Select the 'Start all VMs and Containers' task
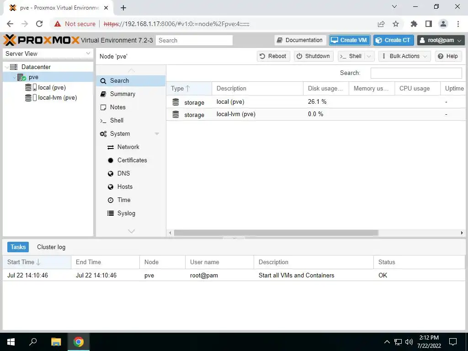The width and height of the screenshot is (468, 351). (x=234, y=275)
